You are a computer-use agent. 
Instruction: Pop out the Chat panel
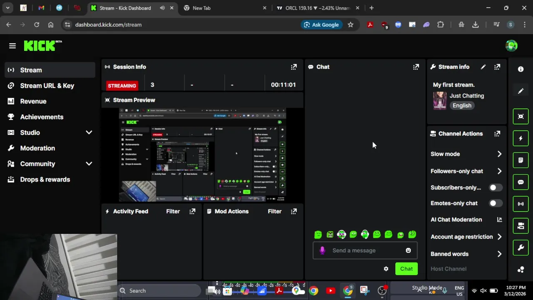pos(416,67)
